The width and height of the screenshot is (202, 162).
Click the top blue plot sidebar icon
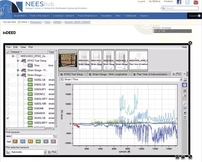coord(185,85)
